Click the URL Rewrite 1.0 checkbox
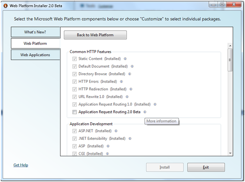Viewport: 245px width, 182px height. tap(75, 97)
